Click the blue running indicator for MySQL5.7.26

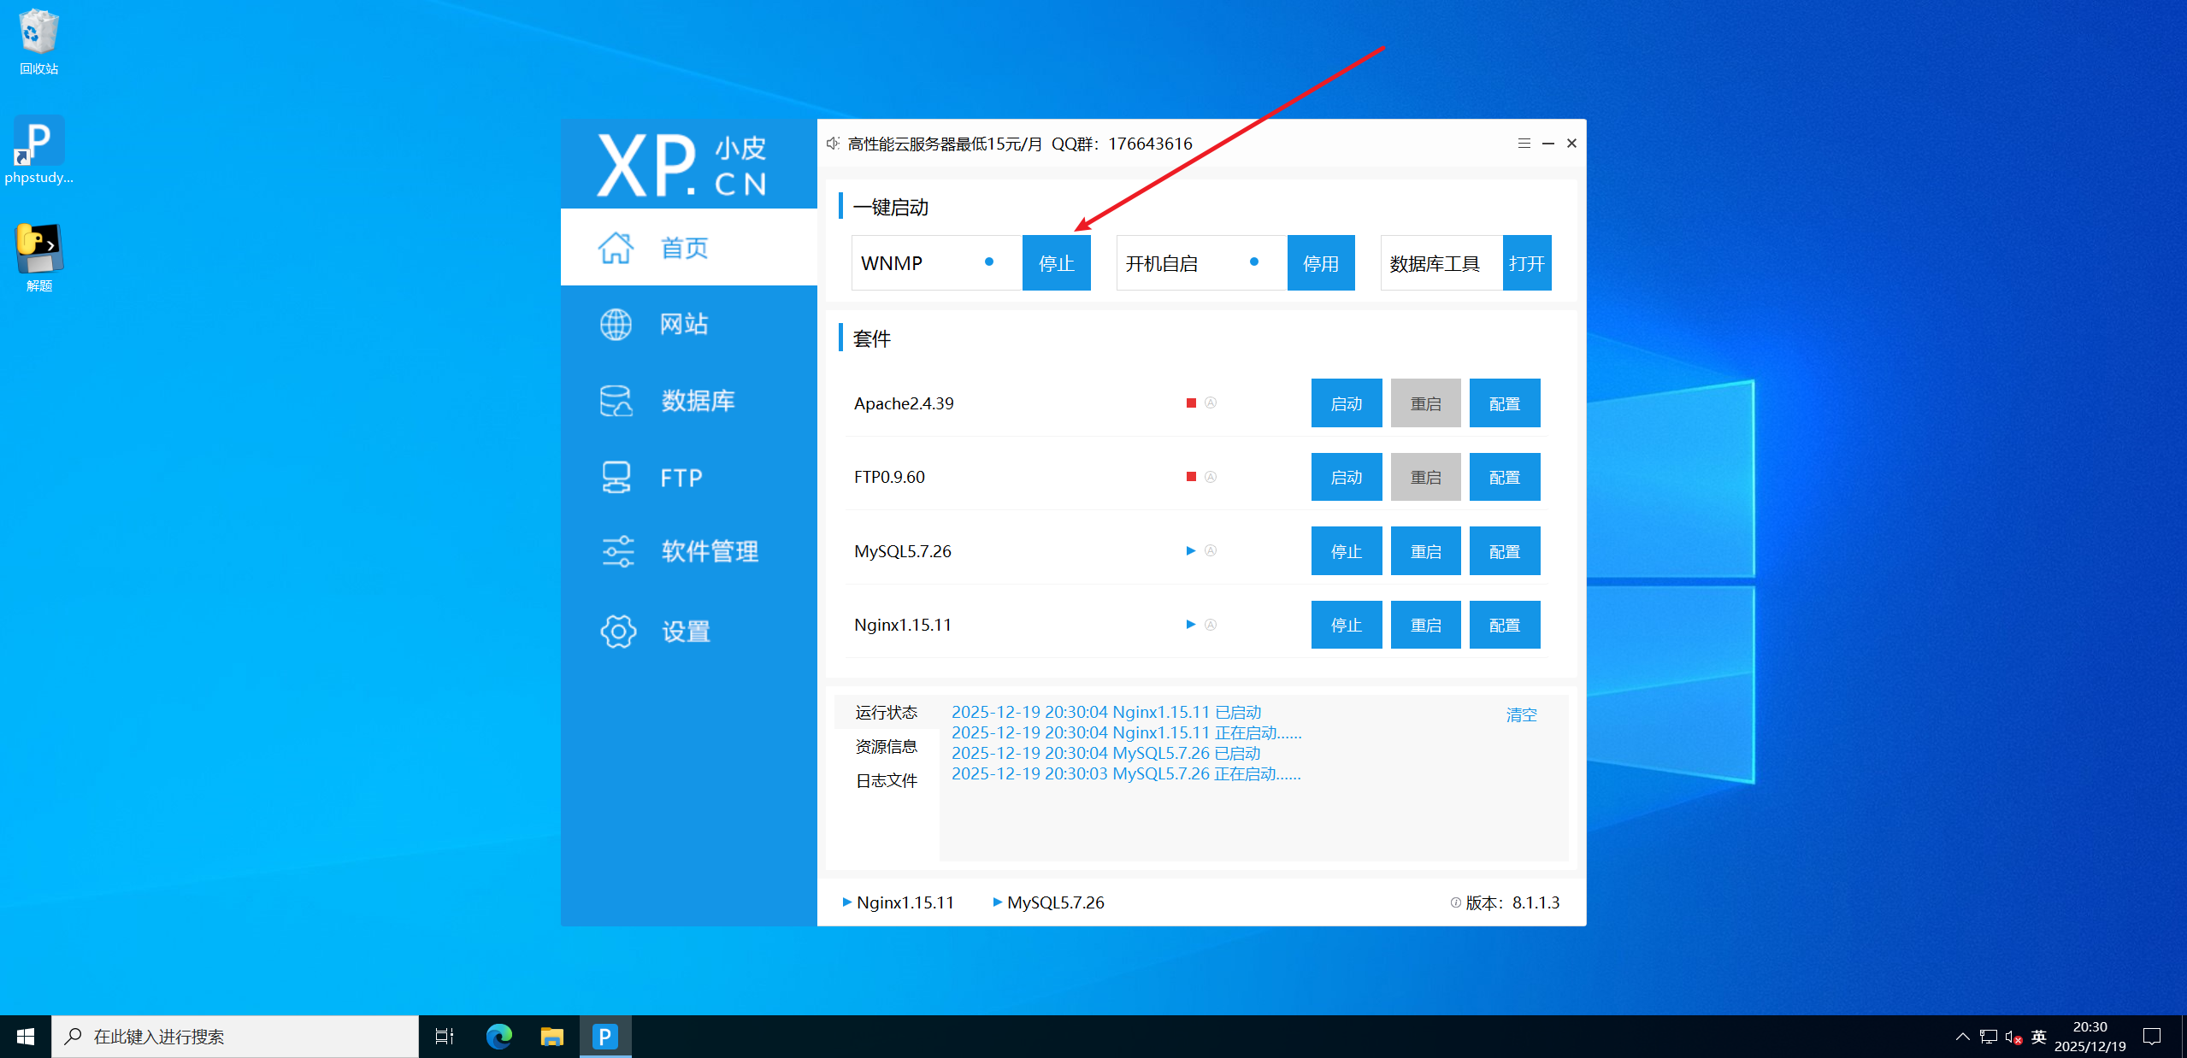[x=1191, y=551]
